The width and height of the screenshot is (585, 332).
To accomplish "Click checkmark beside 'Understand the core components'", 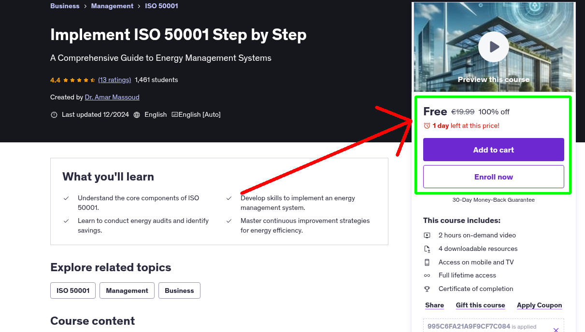I will click(x=66, y=198).
